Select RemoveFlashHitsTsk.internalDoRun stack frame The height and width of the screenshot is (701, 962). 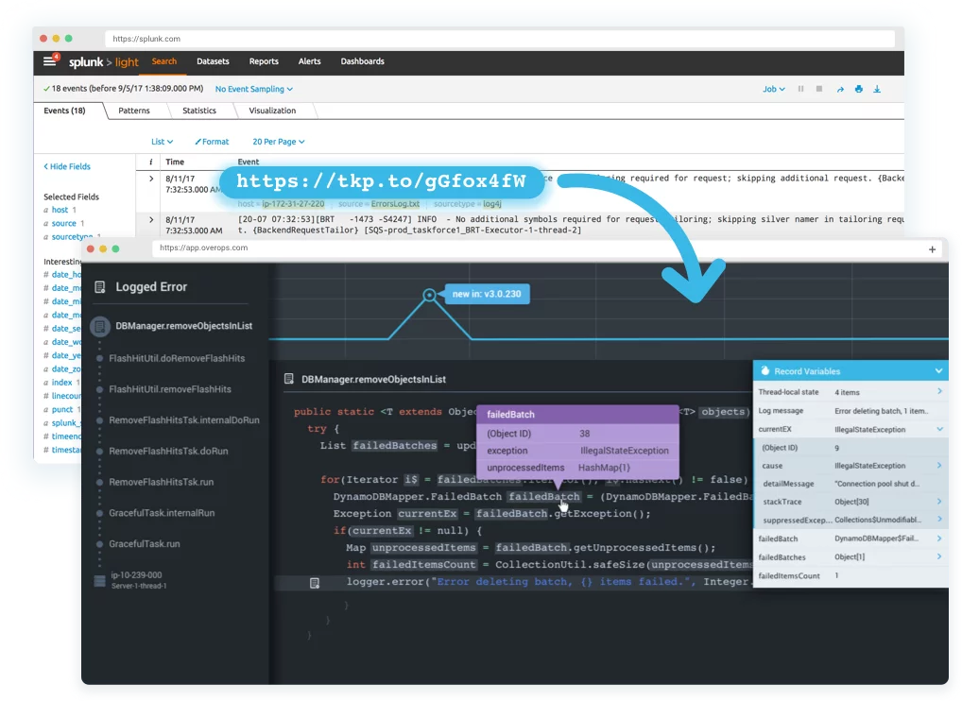click(184, 420)
